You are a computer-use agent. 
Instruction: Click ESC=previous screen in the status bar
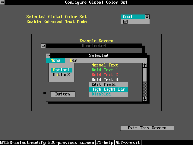(71, 143)
